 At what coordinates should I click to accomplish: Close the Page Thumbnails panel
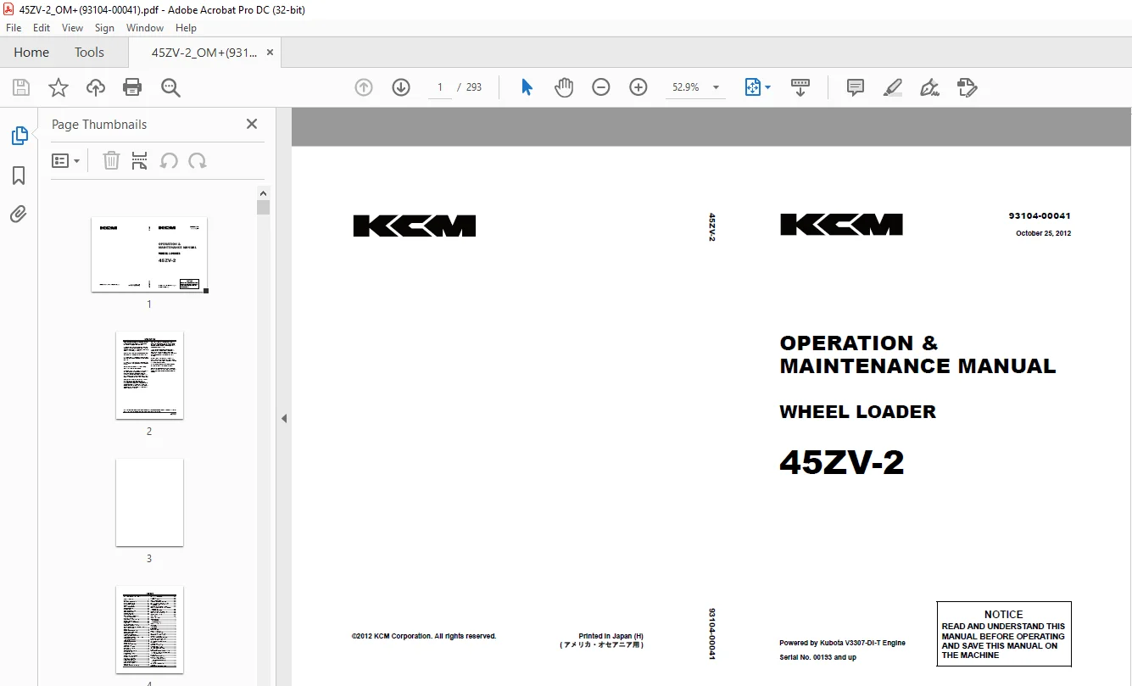click(252, 124)
